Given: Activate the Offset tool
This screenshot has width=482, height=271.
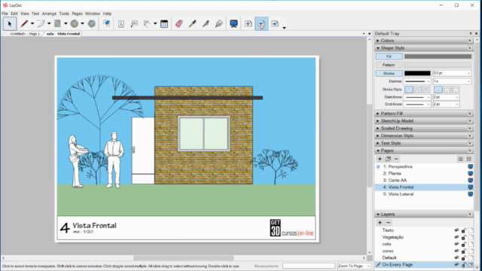Looking at the screenshot, I should tap(106, 23).
